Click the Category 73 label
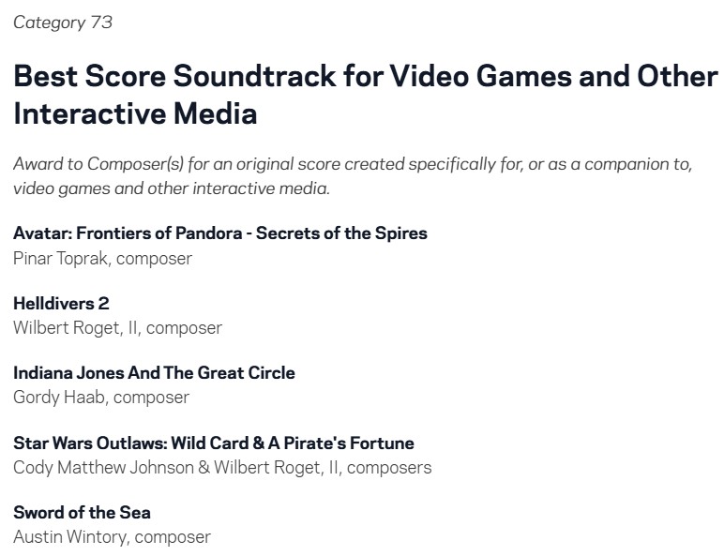724x556 pixels. 63,23
